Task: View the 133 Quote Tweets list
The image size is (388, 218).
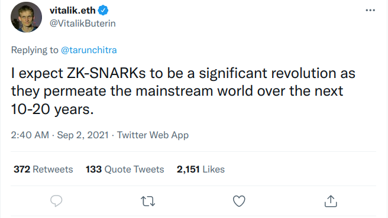Action: (x=125, y=170)
